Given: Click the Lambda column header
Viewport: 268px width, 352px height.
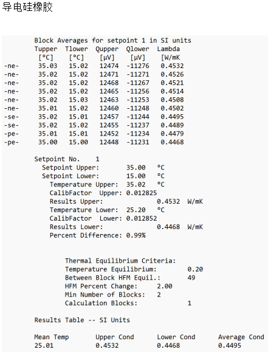Looking at the screenshot, I should click(x=168, y=49).
